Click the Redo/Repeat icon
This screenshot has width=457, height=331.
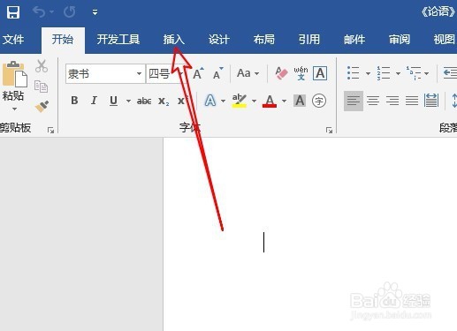(x=70, y=12)
